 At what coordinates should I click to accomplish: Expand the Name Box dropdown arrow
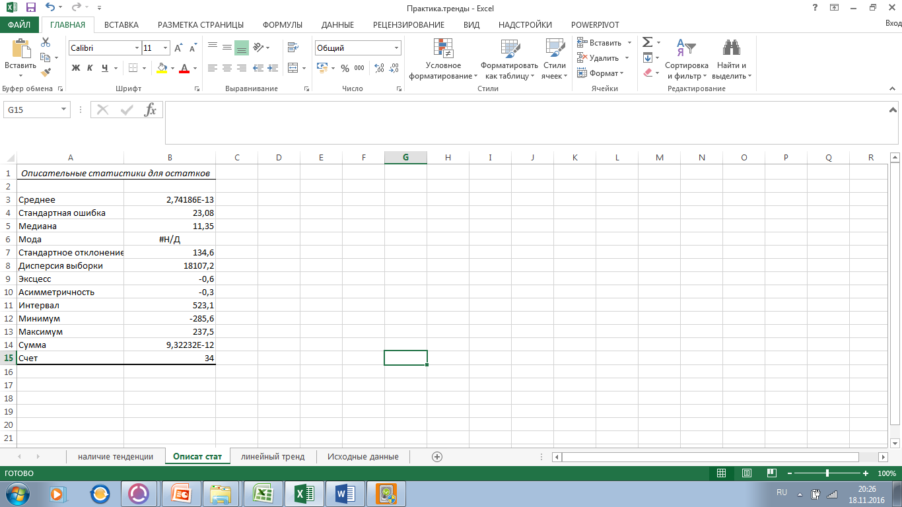64,110
